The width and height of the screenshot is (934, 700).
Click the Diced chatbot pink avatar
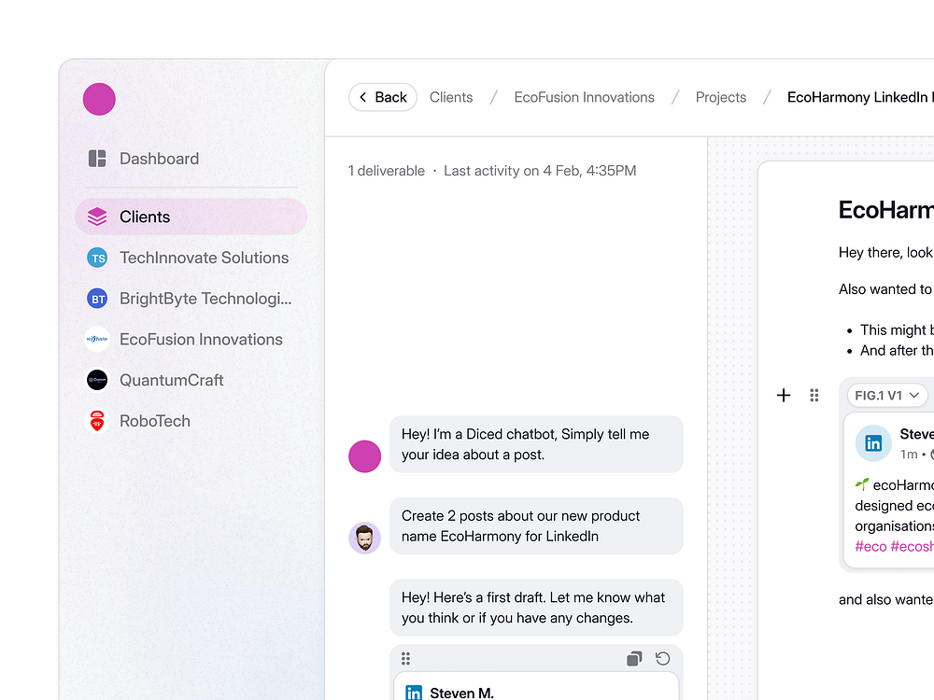(364, 456)
